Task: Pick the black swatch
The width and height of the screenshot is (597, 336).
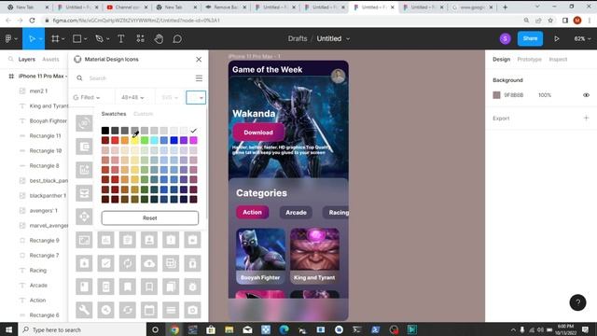Action: click(105, 131)
